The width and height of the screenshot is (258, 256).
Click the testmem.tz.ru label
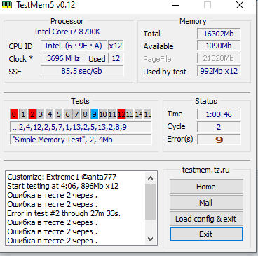(x=206, y=170)
